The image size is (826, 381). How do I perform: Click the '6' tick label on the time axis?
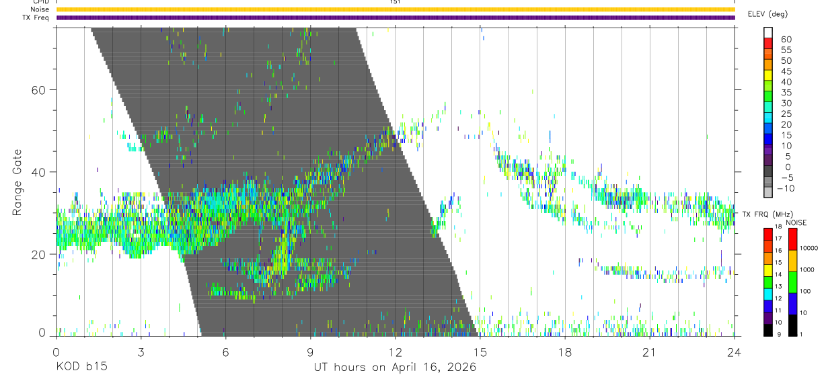[x=225, y=352]
